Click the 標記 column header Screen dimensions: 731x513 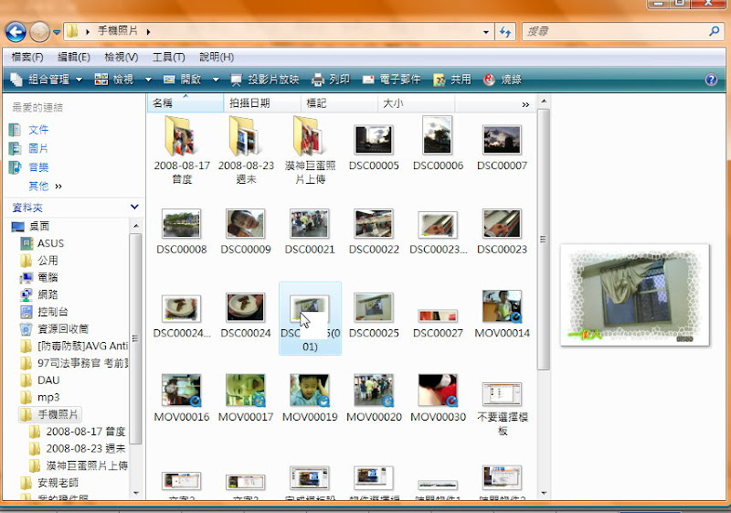(x=339, y=103)
